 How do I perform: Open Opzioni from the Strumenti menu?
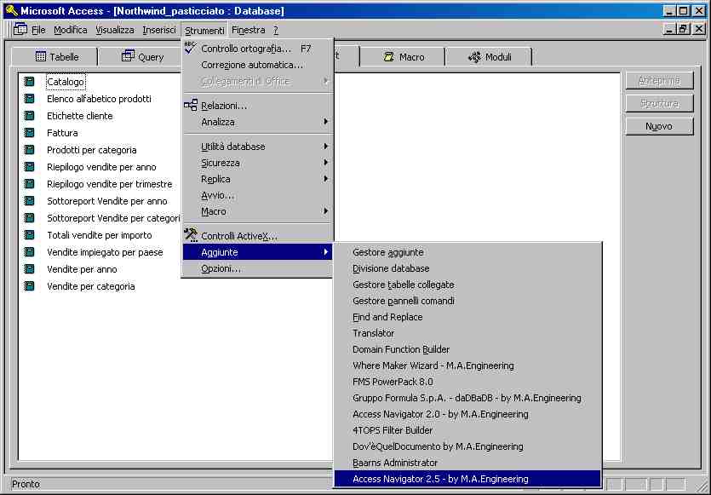[221, 268]
